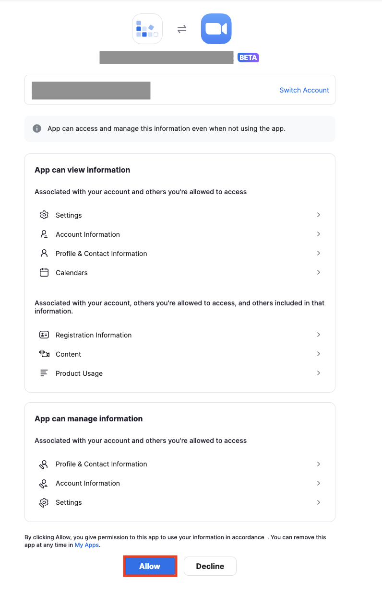Click the app logo with blue squares
The width and height of the screenshot is (382, 604).
147,29
